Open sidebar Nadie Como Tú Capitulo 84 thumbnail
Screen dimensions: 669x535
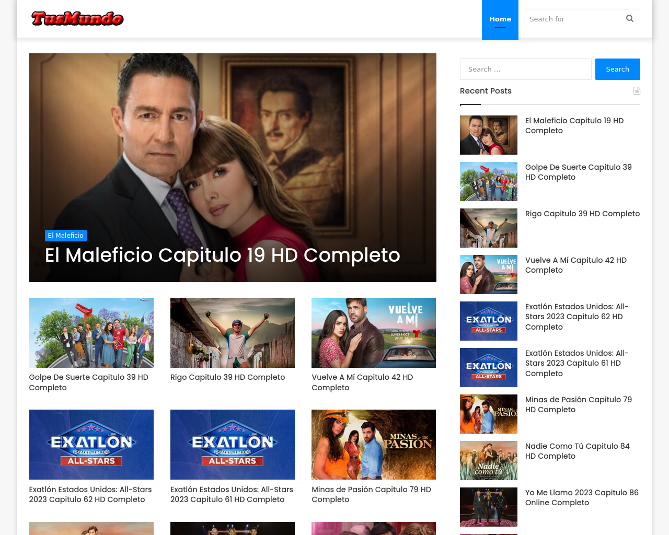(489, 460)
